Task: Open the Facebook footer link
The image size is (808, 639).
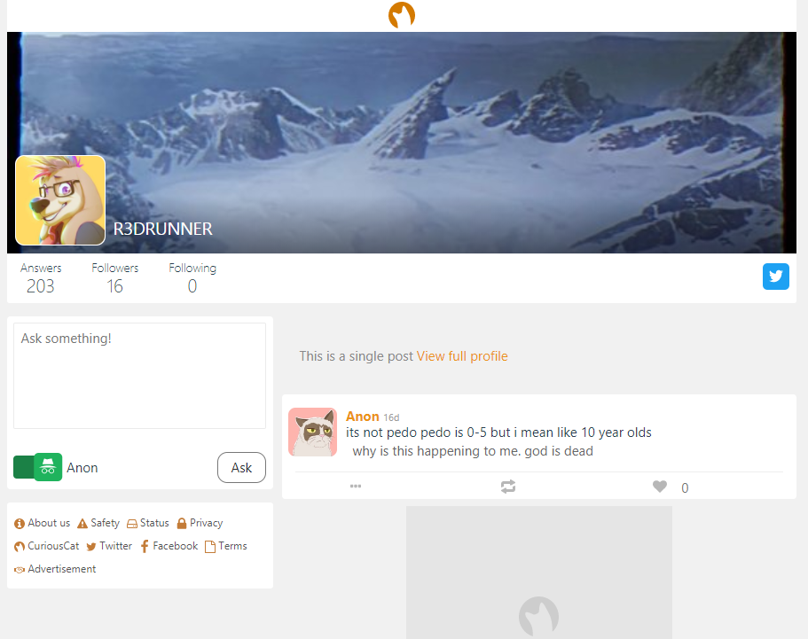Action: [x=169, y=546]
